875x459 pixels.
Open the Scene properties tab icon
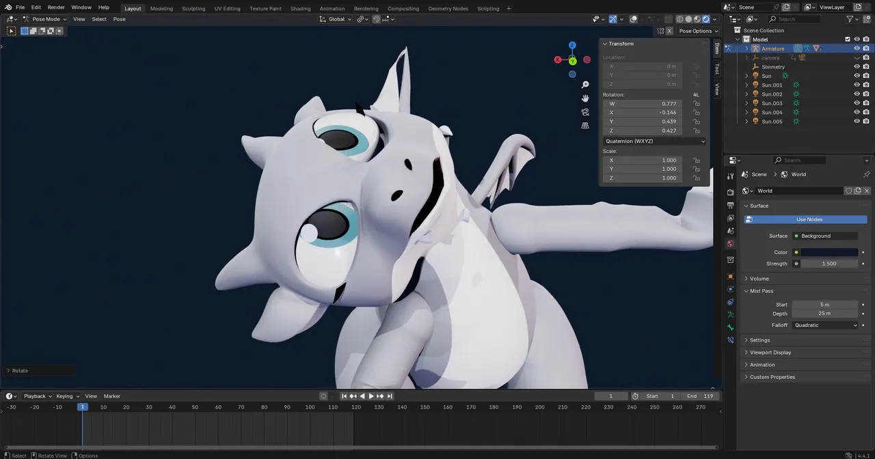pos(730,231)
